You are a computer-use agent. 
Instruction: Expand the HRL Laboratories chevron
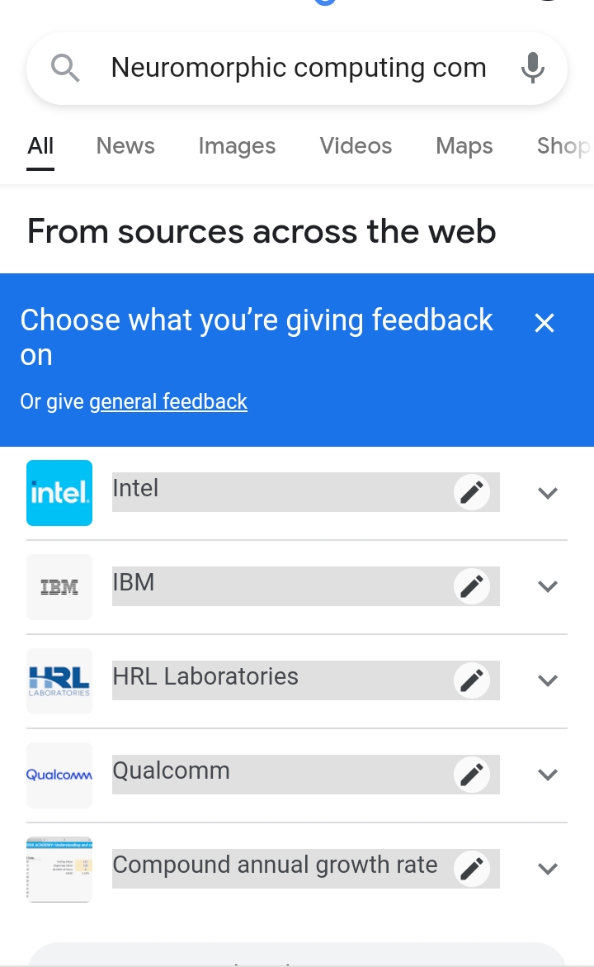[x=548, y=680]
